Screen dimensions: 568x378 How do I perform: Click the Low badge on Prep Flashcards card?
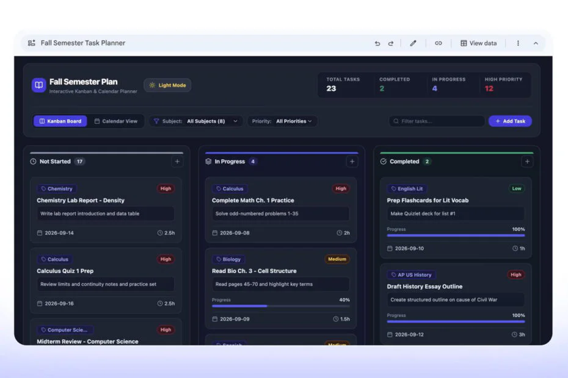517,188
